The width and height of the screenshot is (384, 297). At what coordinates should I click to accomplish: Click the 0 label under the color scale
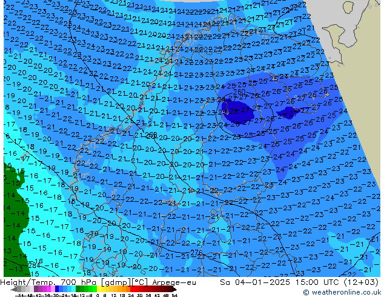(x=98, y=296)
